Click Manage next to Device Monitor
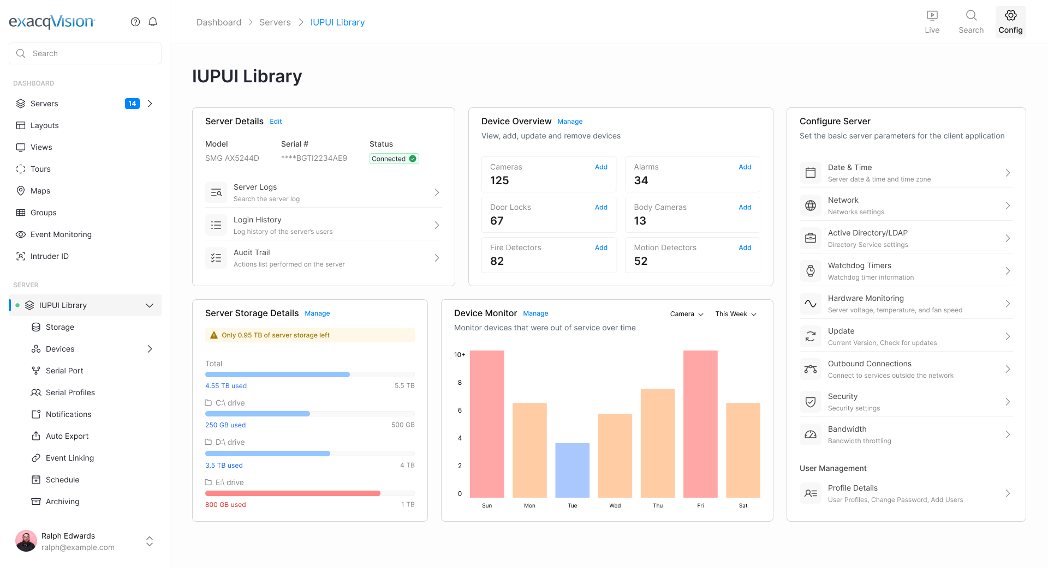This screenshot has height=568, width=1048. [535, 313]
